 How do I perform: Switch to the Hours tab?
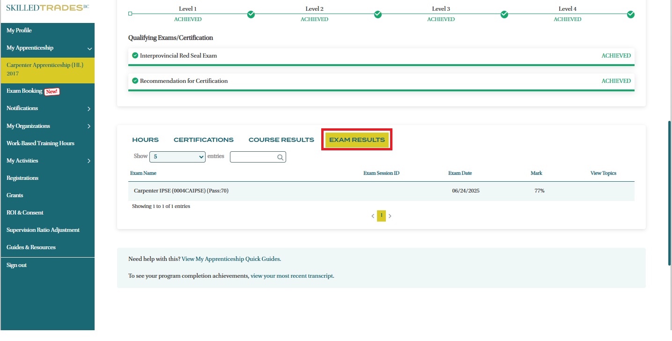click(145, 140)
